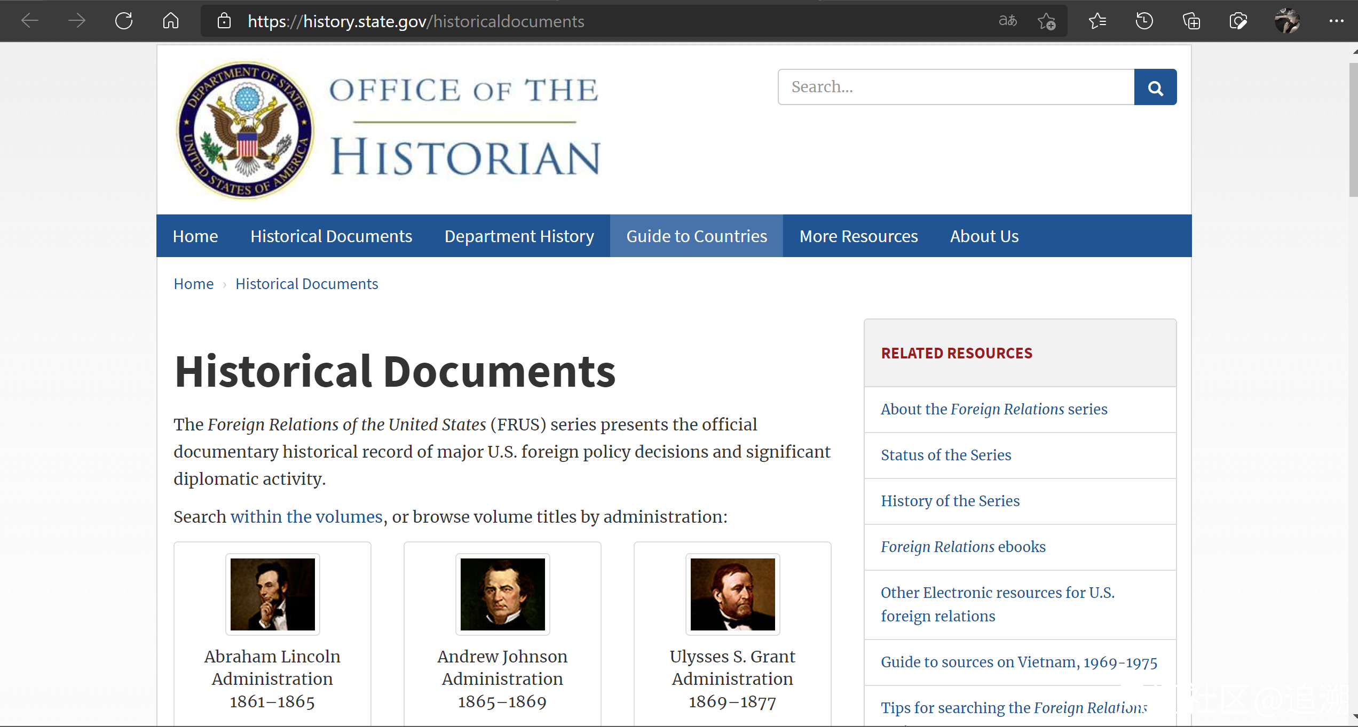
Task: Open the Status of the Series link
Action: (946, 455)
